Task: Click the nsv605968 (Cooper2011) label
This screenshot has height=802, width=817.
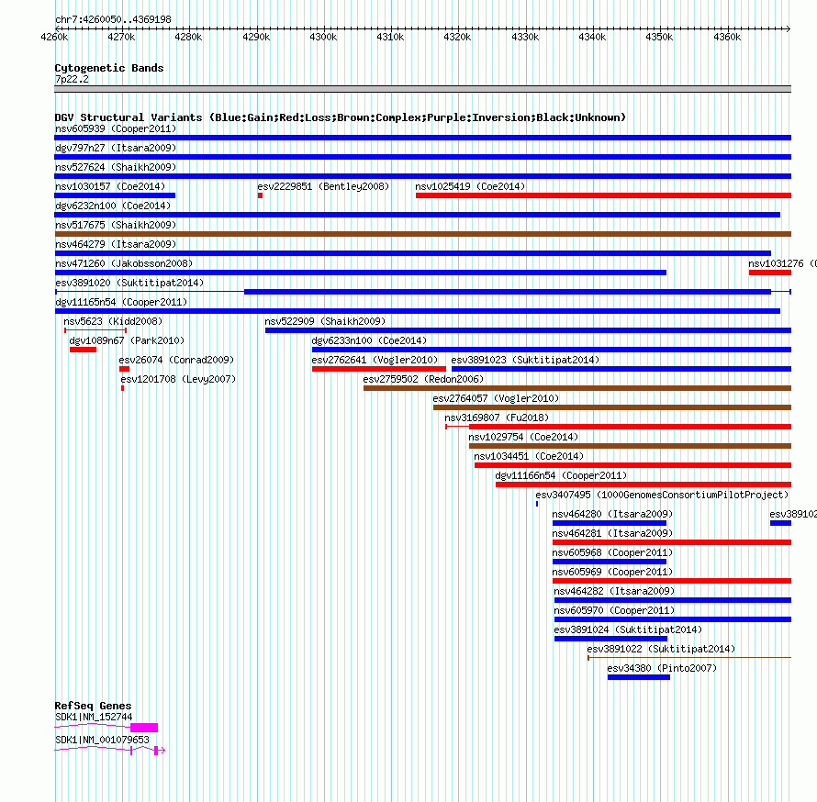Action: [x=612, y=552]
